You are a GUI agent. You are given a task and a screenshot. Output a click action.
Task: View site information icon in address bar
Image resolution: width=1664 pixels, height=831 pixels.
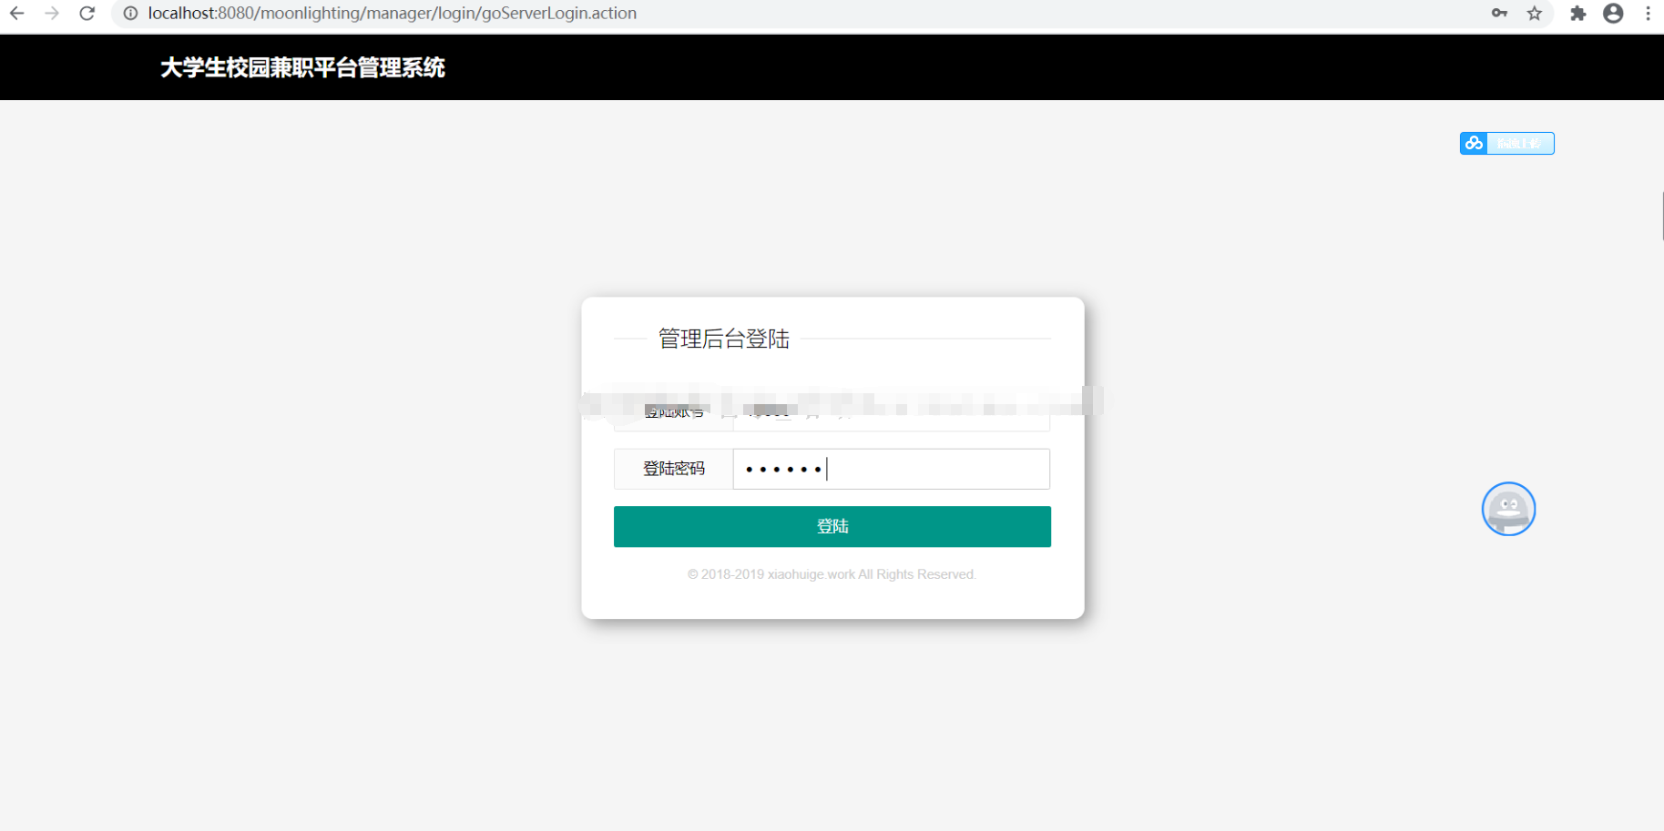[130, 14]
